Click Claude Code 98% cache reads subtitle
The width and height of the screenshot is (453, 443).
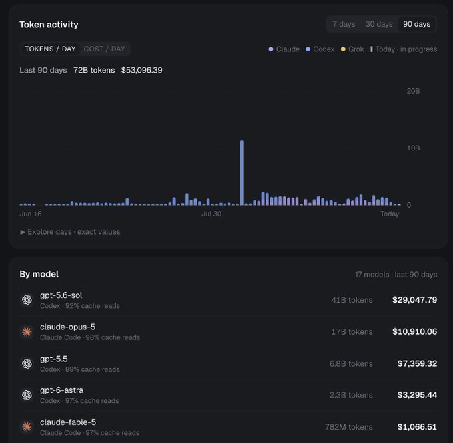(x=90, y=337)
